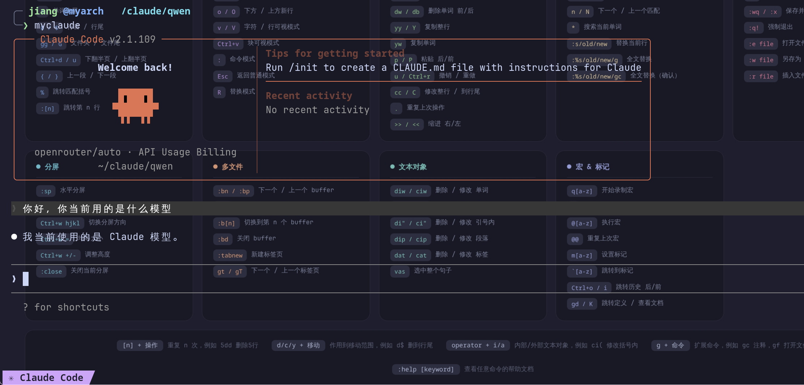Click the "vas" key in cheat sheet
Image resolution: width=804 pixels, height=385 pixels.
[400, 271]
